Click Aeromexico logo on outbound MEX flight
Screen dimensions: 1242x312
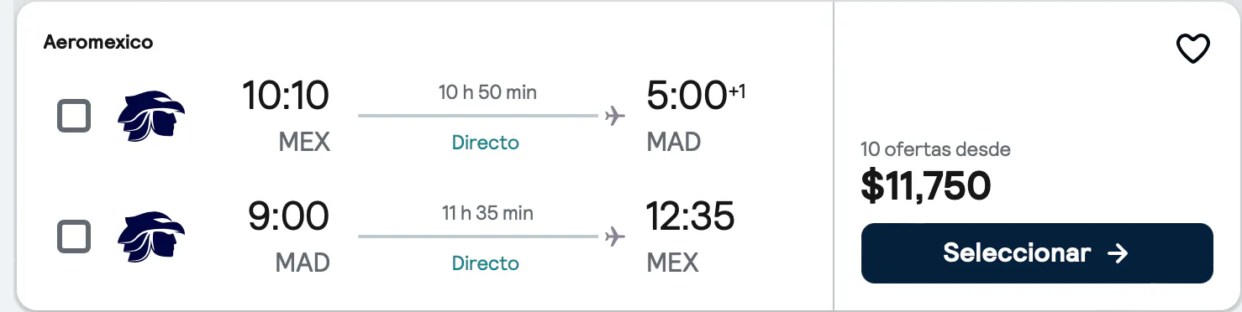[x=151, y=117]
